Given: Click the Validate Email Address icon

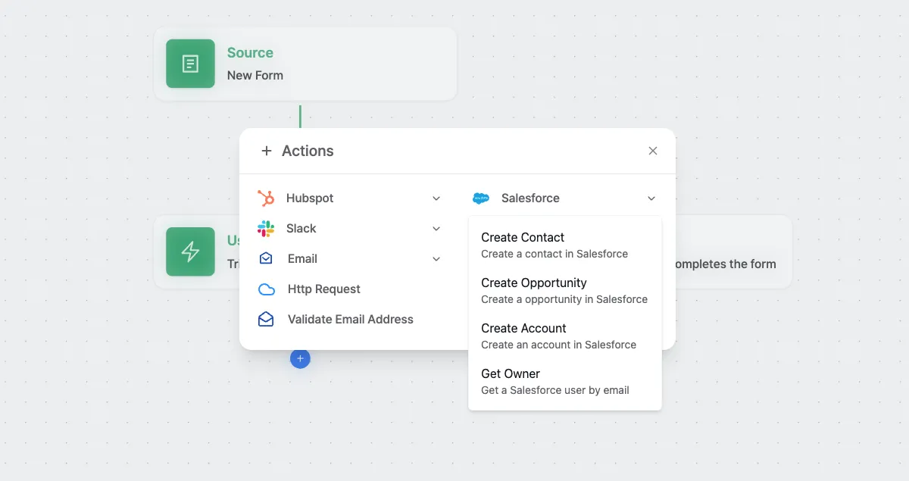Looking at the screenshot, I should click(x=266, y=319).
